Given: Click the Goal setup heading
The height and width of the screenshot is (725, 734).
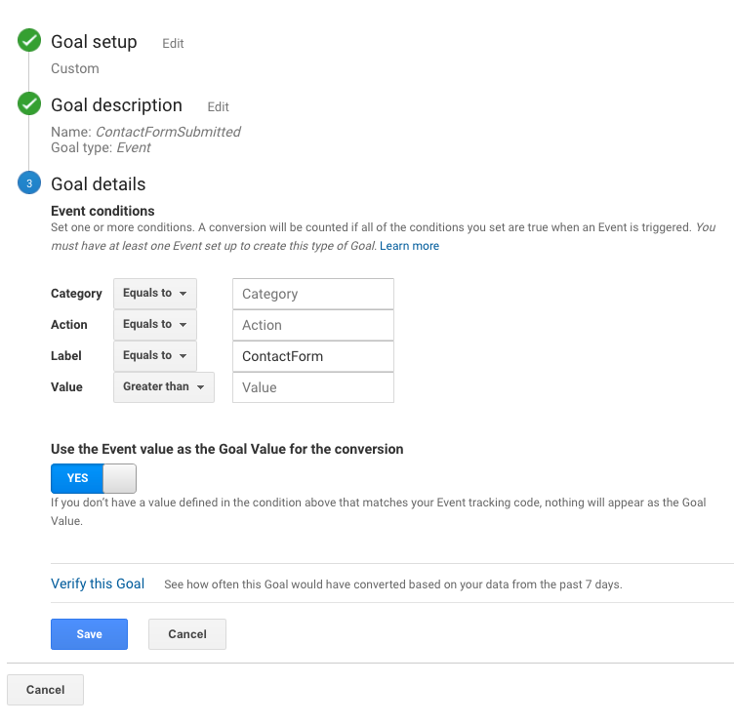Looking at the screenshot, I should [94, 42].
